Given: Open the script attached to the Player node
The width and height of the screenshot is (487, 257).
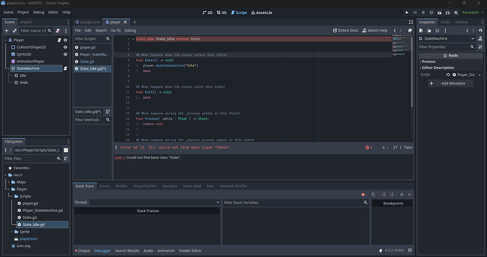Looking at the screenshot, I should pos(59,40).
